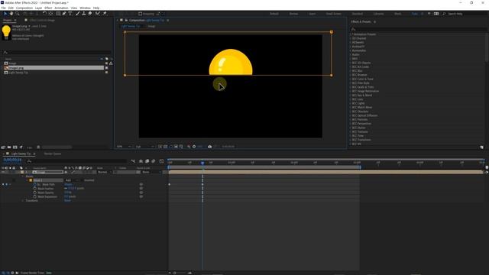Switch to the Small Screen workspace
The width and height of the screenshot is (489, 275).
pos(334,14)
